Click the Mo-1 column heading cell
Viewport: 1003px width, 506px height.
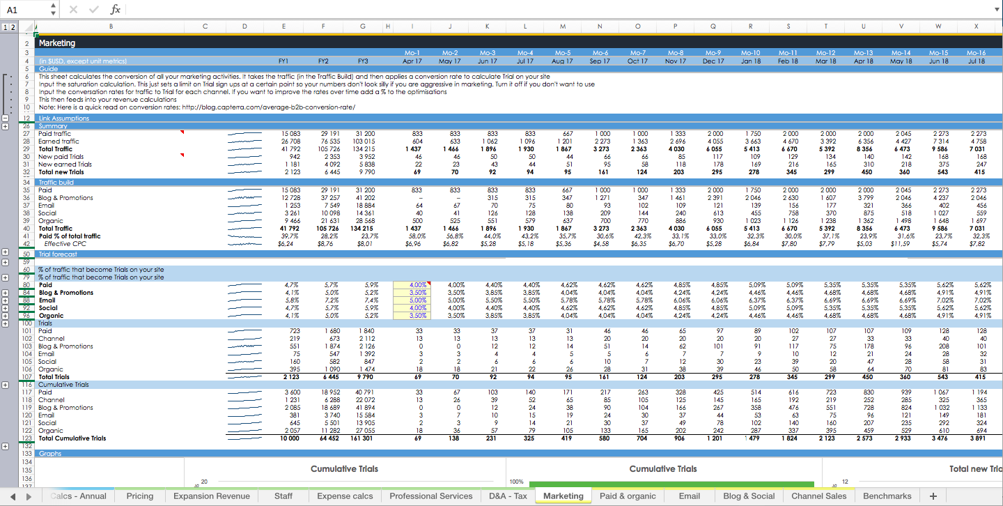412,53
